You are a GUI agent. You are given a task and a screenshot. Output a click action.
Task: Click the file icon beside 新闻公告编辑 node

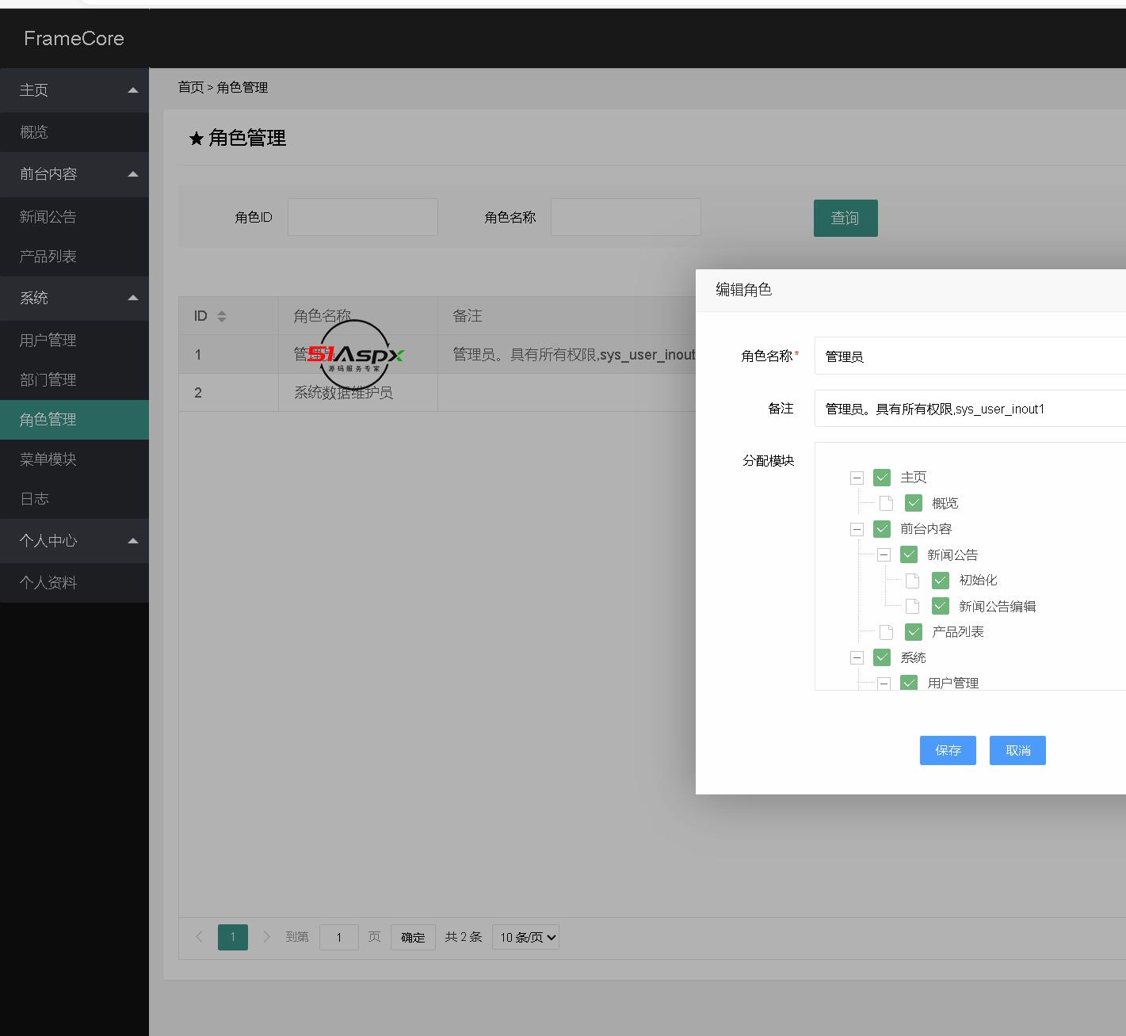[x=913, y=606]
